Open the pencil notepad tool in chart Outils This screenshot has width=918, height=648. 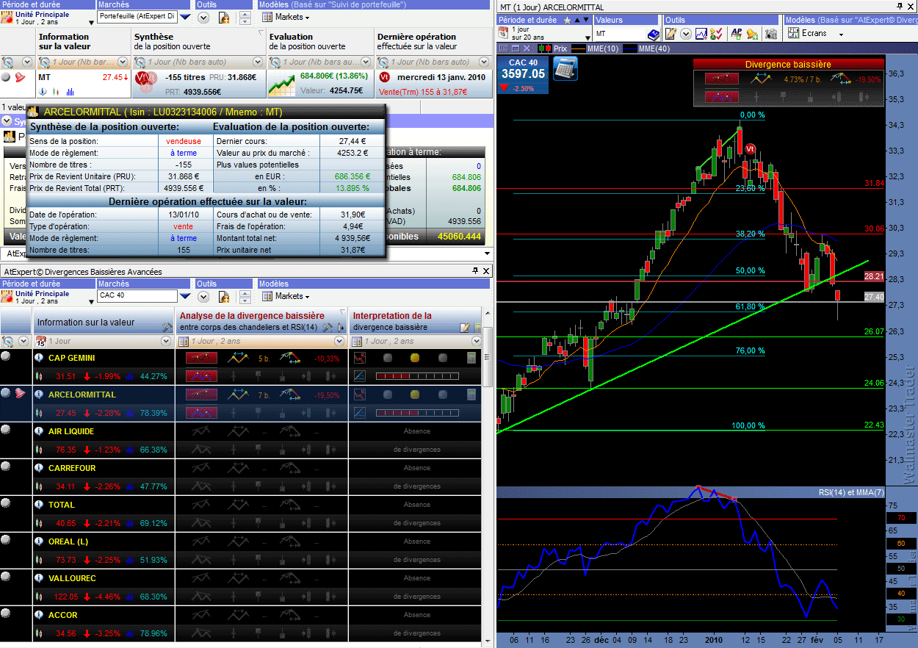(x=671, y=34)
